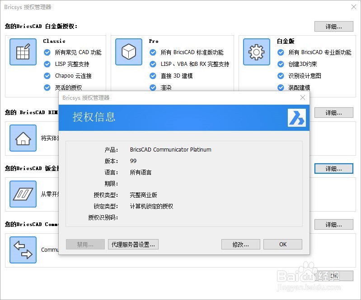Click the Sheet Metal module icon
This screenshot has height=300, width=361.
[23, 194]
